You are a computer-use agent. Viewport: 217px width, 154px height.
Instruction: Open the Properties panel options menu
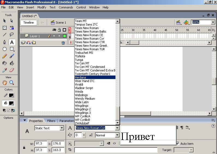tap(213, 120)
